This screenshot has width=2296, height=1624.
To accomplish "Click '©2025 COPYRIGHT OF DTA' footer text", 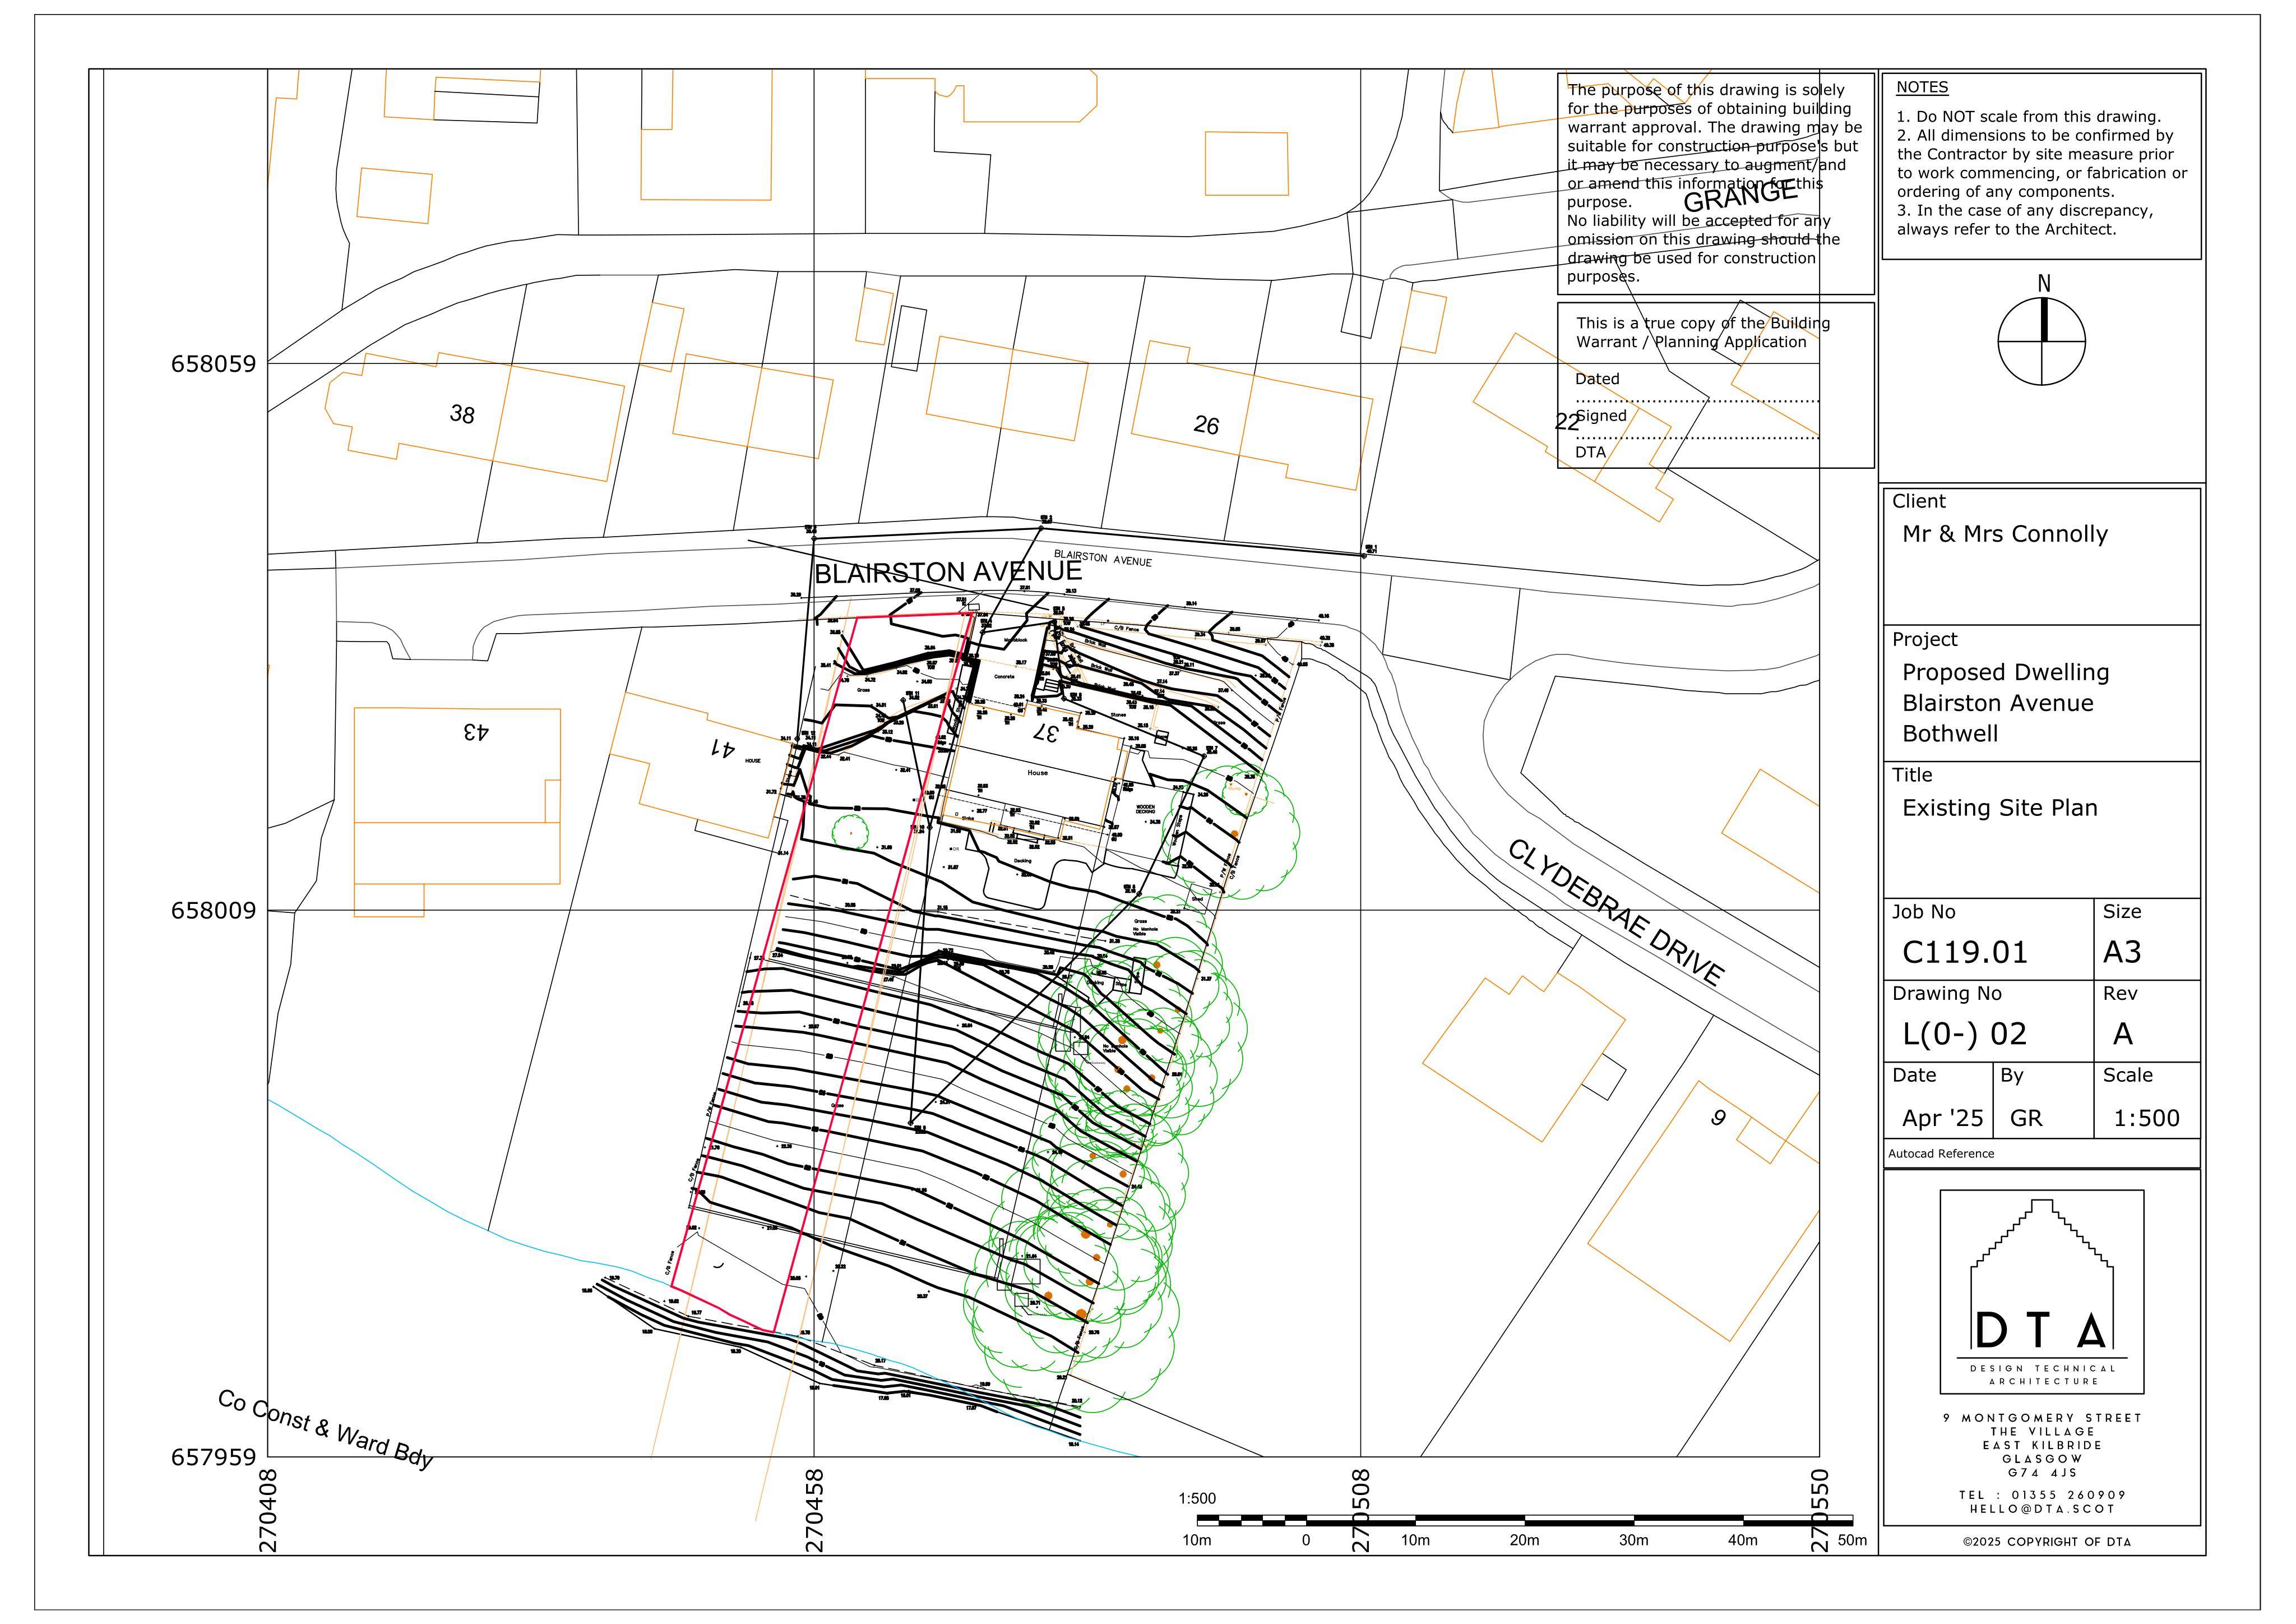I will point(2046,1542).
